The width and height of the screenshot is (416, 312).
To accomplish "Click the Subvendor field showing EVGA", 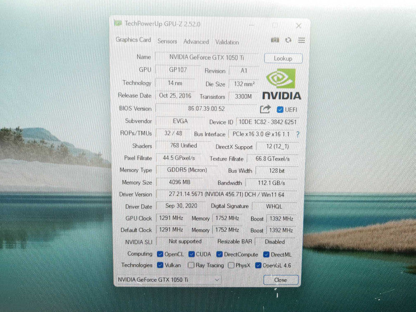I will [180, 121].
